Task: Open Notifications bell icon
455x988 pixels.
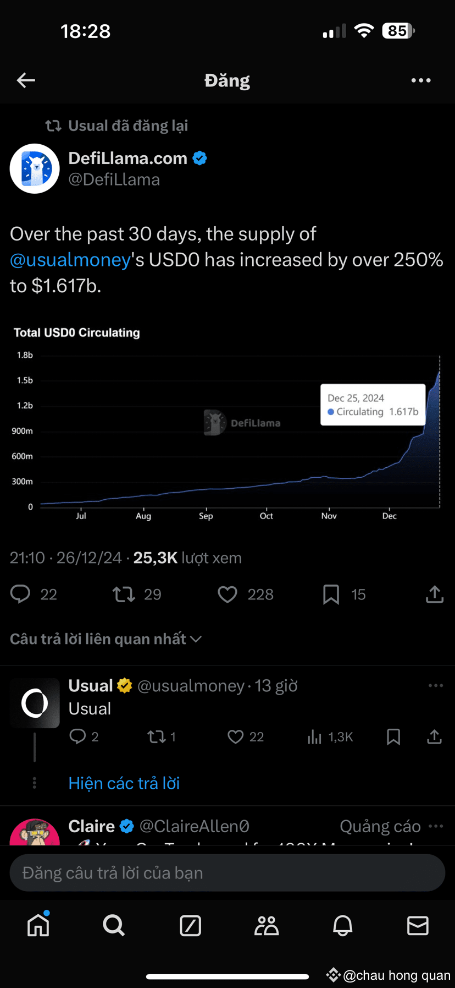Action: pyautogui.click(x=342, y=926)
